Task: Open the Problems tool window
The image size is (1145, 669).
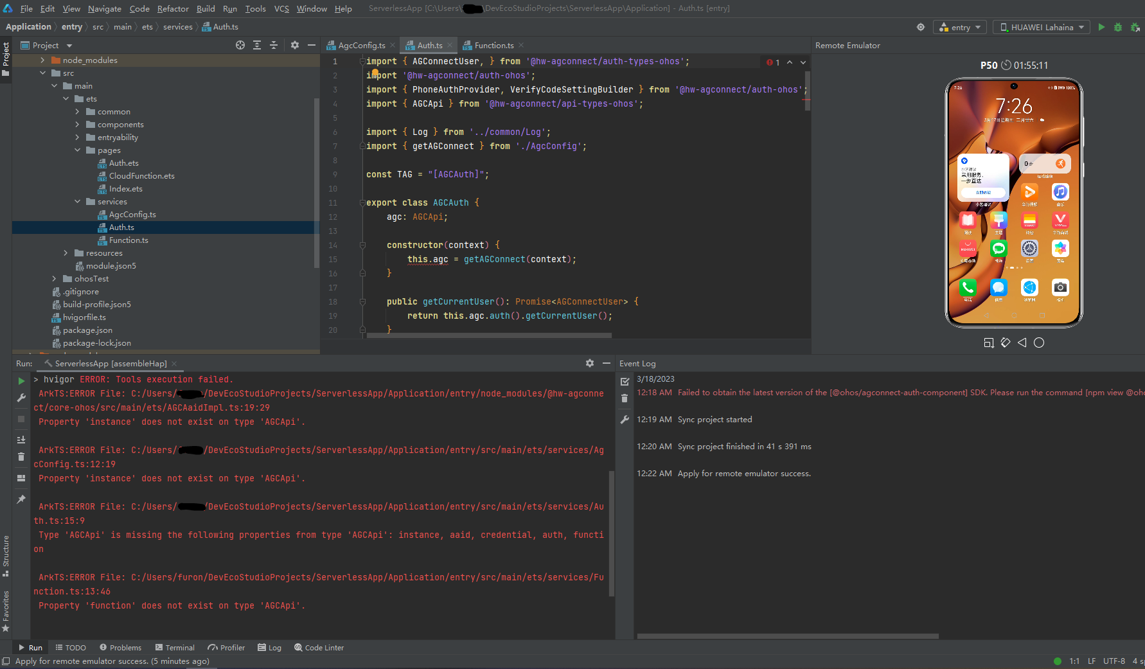Action: tap(120, 647)
